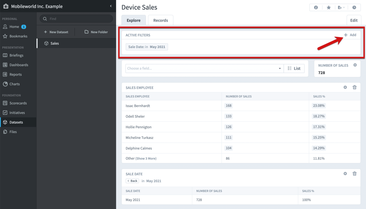
Task: Remove the Sale Date panel via trash icon
Action: point(355,173)
